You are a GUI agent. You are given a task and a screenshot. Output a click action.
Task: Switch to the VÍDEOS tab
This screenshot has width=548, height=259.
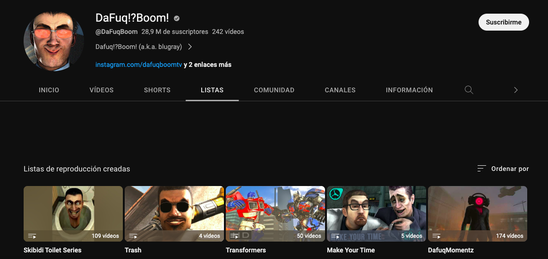point(102,90)
